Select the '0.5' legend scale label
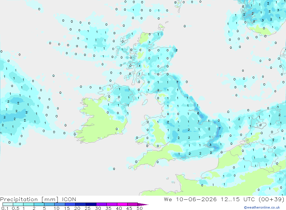Image resolution: width=286 pixels, height=210 pixels. [x=15, y=208]
